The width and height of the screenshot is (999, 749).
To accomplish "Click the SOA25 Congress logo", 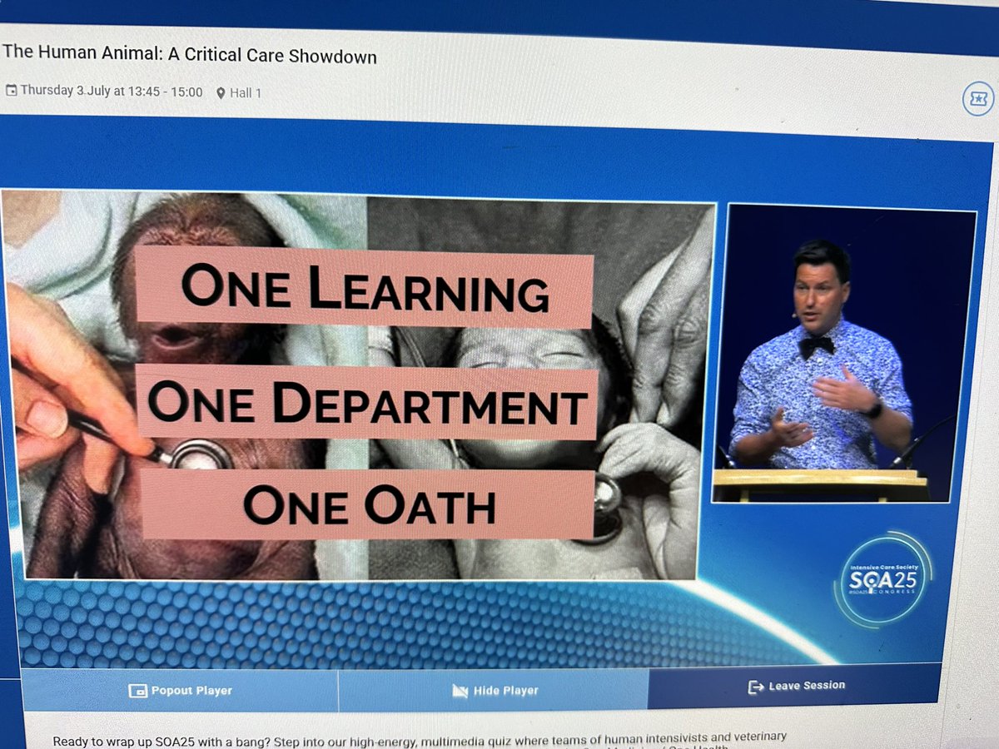I will coord(882,579).
